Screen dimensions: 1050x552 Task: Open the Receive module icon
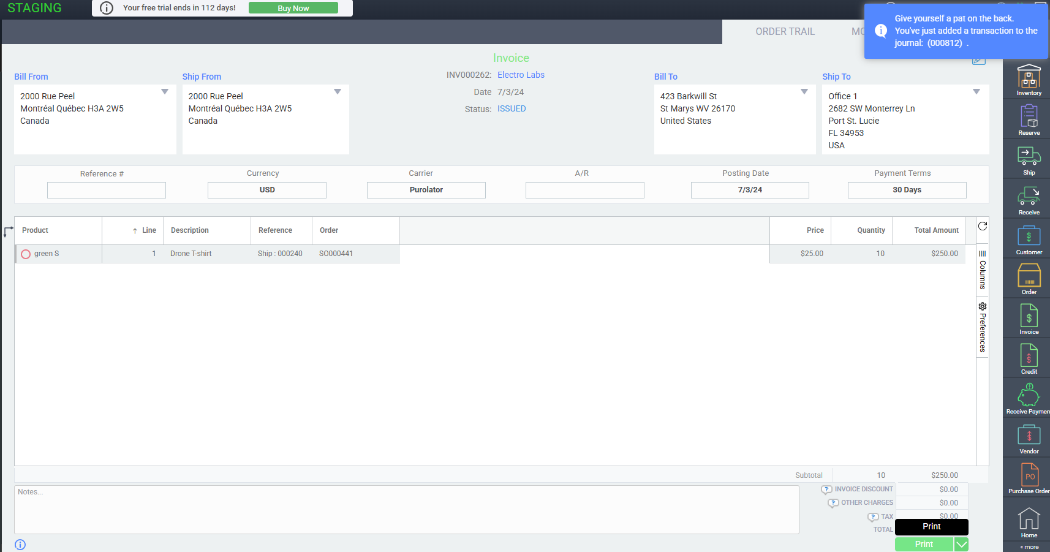pyautogui.click(x=1029, y=200)
